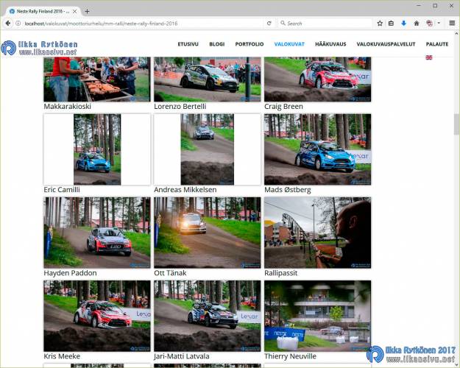The width and height of the screenshot is (460, 368).
Task: Expand the extension icon dropdown arrow
Action: [x=439, y=24]
